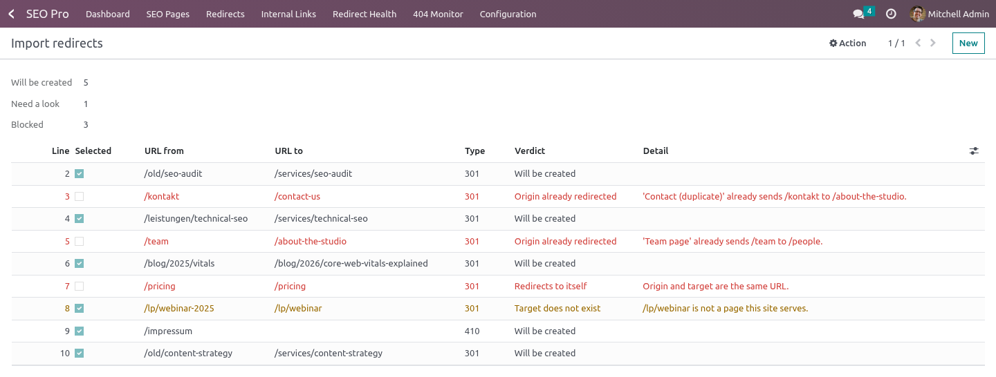Screen dimensions: 996x377
Task: Sort by the Verdict column header
Action: tap(530, 151)
